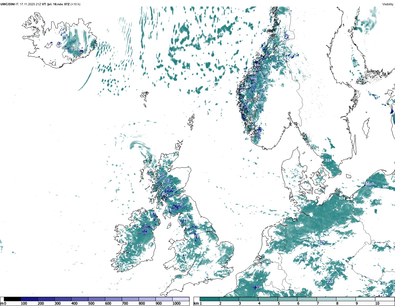Click the '924' value near the Baltic coast

coord(342,198)
